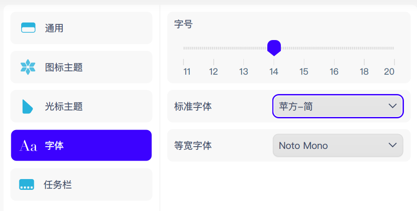Set font size to 11 on slider
Screen dimensions: 417x211
pyautogui.click(x=184, y=48)
